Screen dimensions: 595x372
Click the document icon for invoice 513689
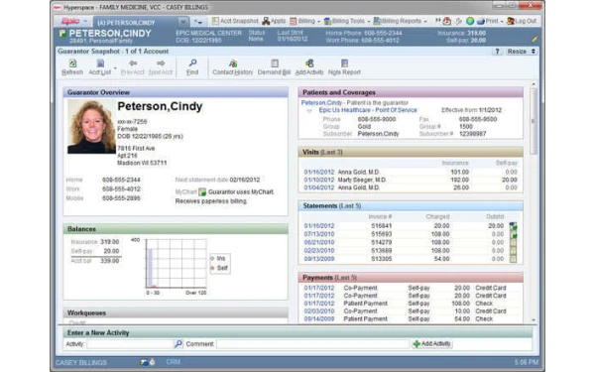(x=513, y=251)
